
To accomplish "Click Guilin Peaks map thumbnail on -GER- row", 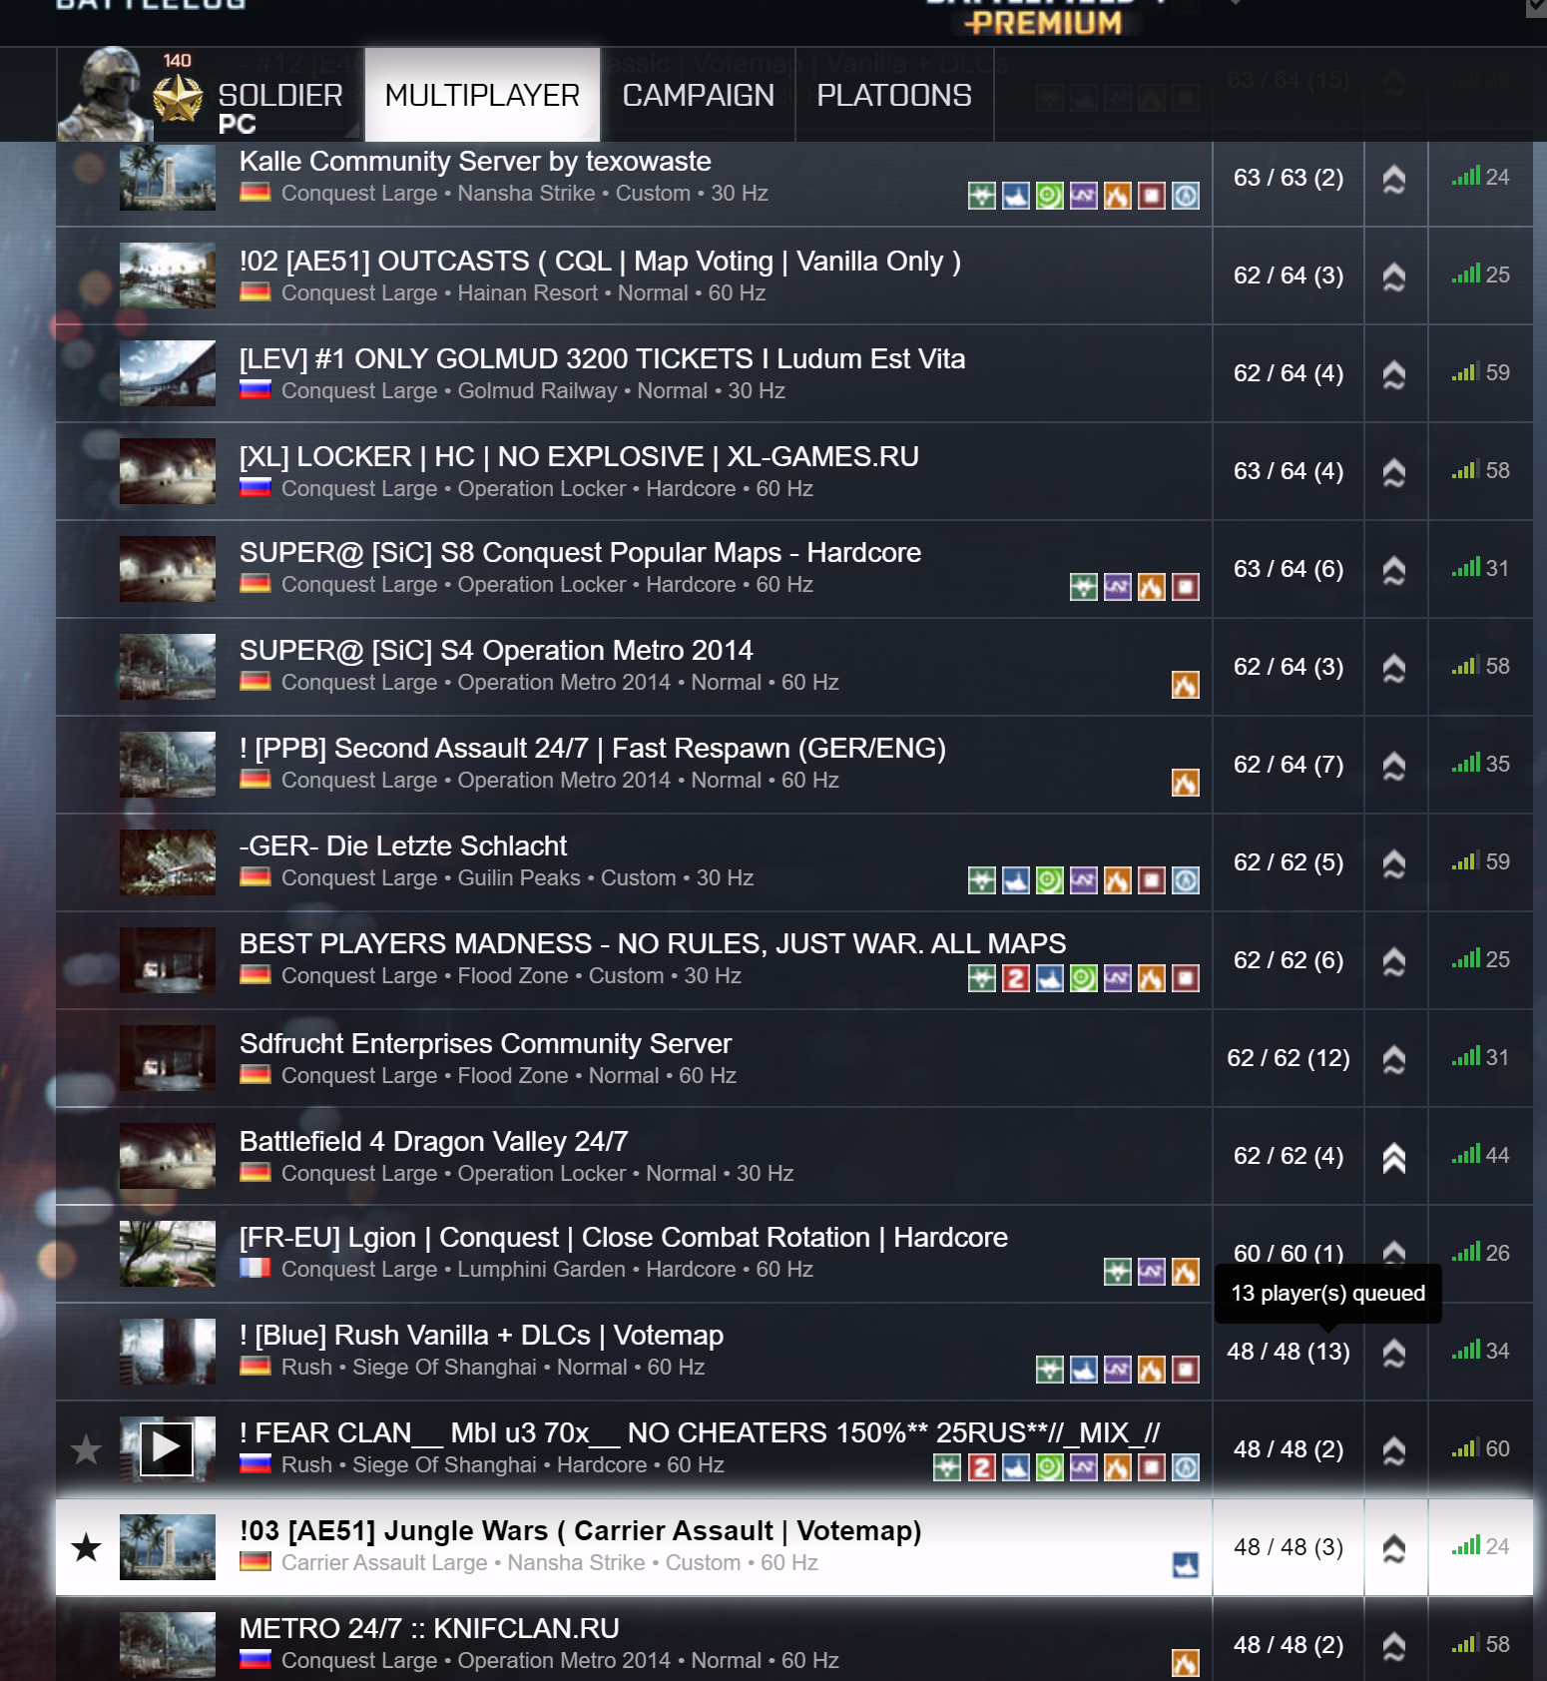I will pos(168,862).
